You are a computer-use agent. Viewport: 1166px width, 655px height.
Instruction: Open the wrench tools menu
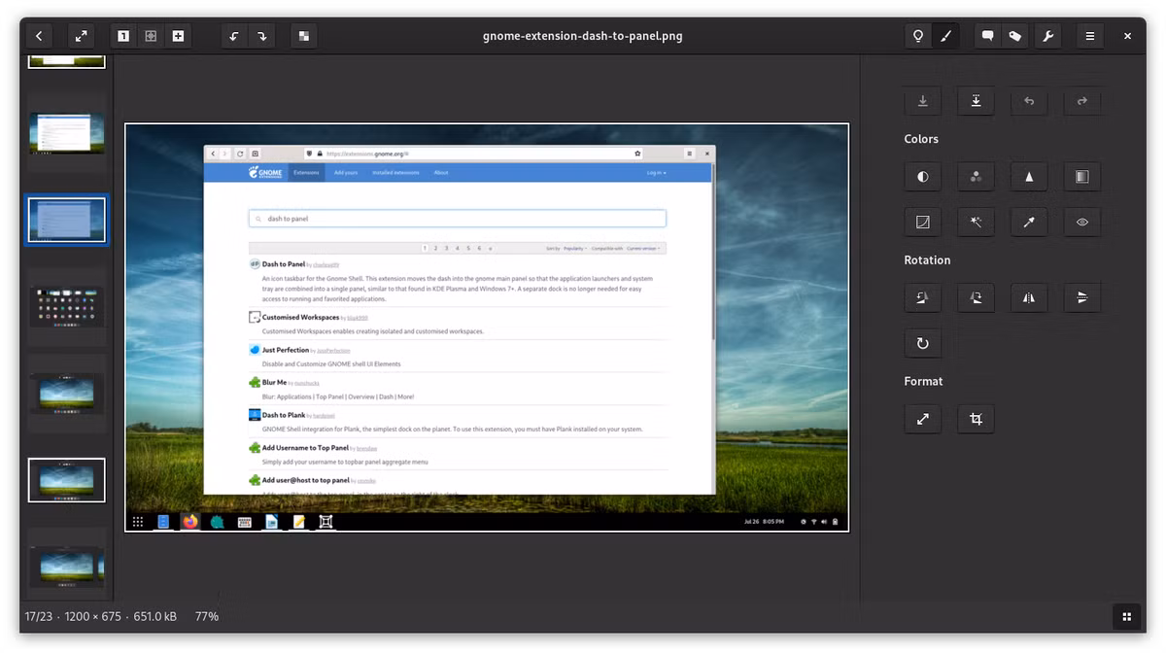pyautogui.click(x=1048, y=36)
